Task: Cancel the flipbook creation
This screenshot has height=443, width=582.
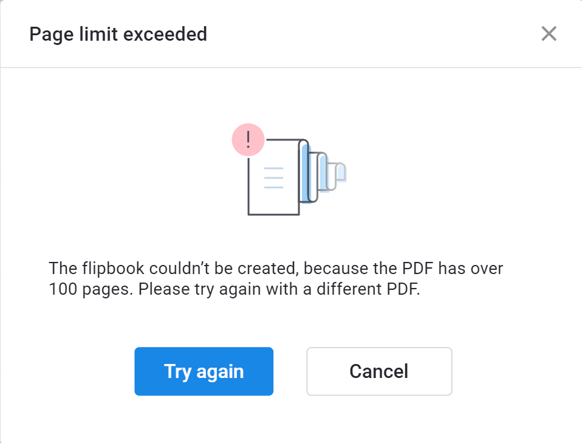Action: [379, 371]
